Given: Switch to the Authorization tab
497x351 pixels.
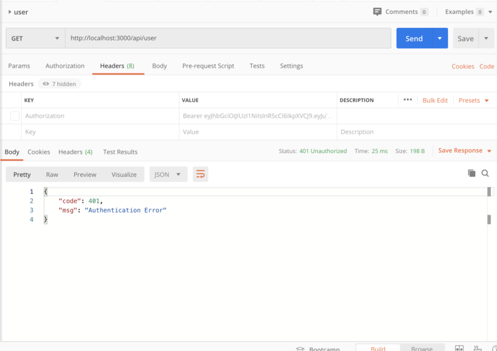Looking at the screenshot, I should pyautogui.click(x=65, y=66).
